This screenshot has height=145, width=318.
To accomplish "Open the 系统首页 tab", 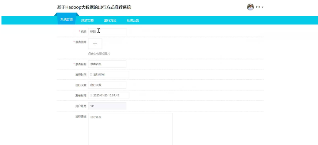I will coord(66,20).
